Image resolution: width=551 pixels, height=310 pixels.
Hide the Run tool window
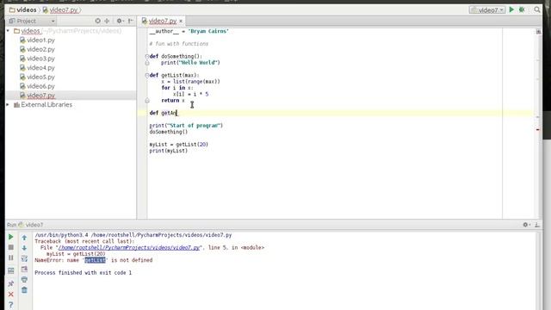click(537, 225)
